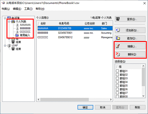148x114 pixels.
Task: Click the down arrow of group list scrollbar
Action: 143,96
